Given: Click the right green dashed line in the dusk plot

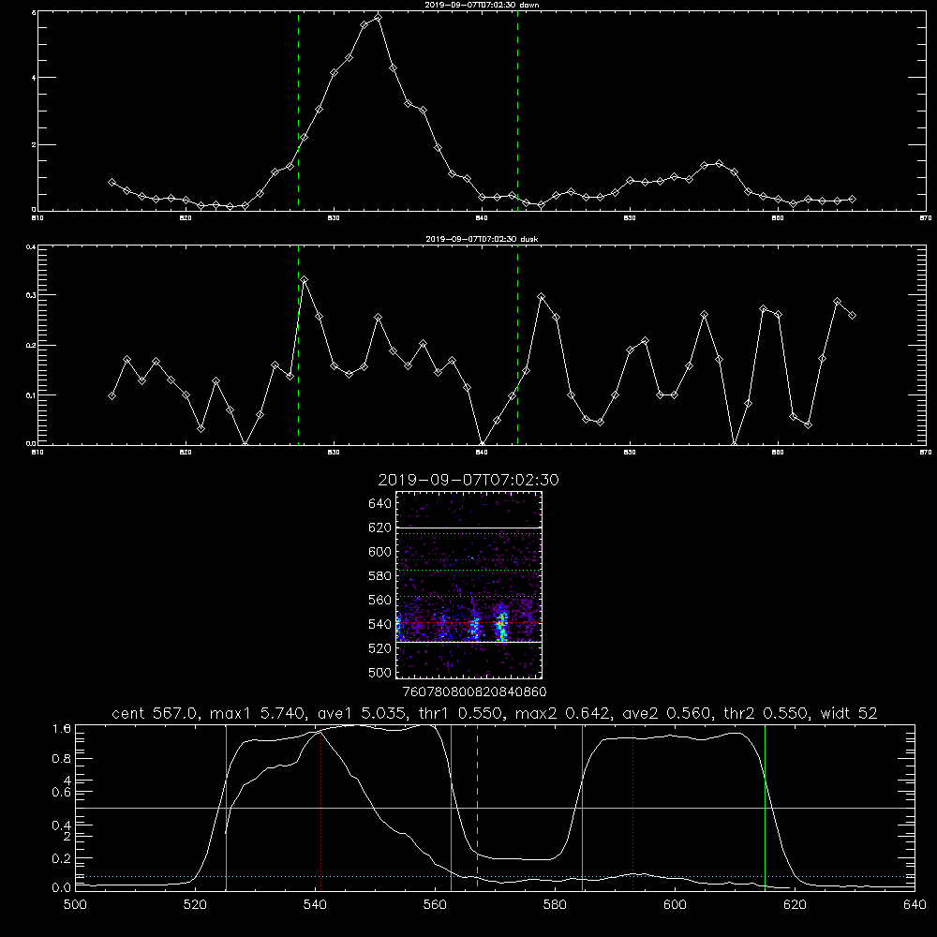Looking at the screenshot, I should (517, 345).
